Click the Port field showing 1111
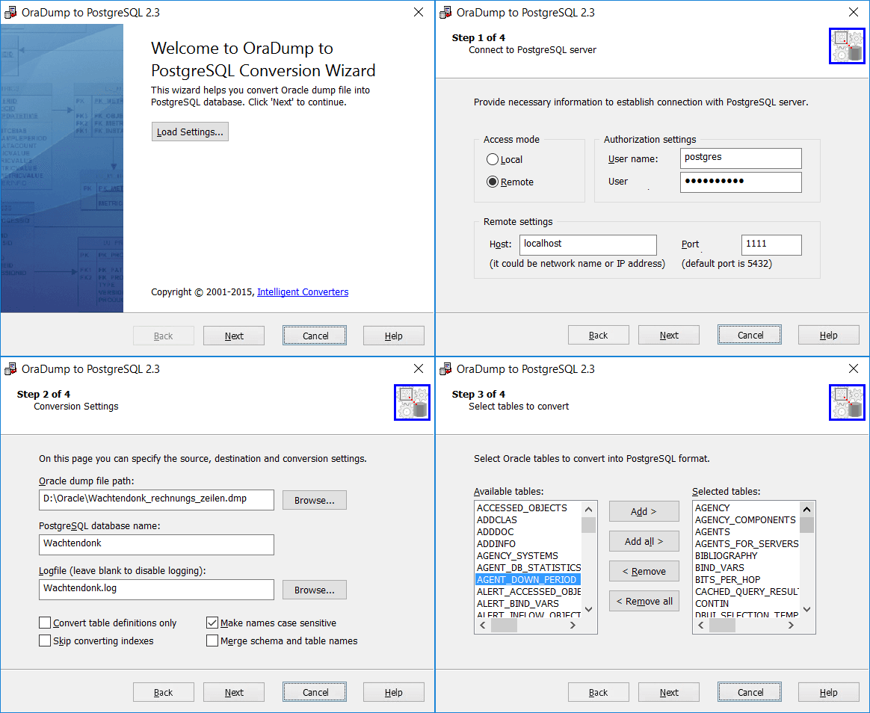Image resolution: width=870 pixels, height=713 pixels. [771, 244]
